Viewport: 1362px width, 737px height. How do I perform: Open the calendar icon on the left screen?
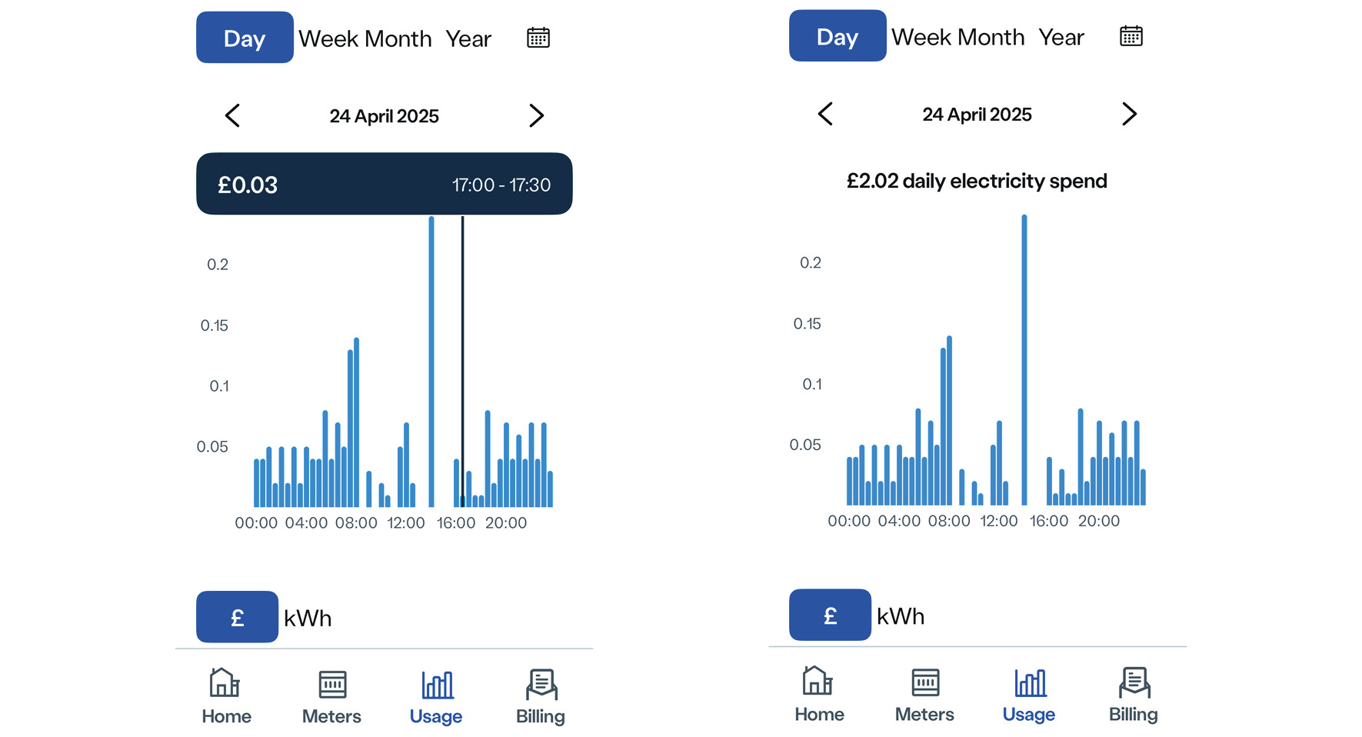coord(538,37)
